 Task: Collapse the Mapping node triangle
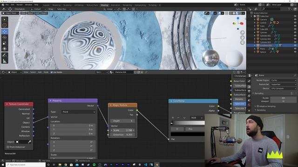51,101
